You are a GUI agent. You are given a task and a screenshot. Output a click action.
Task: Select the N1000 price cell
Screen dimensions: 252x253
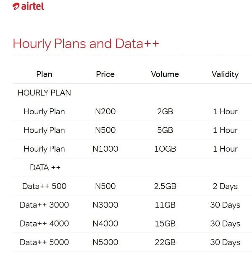click(105, 149)
